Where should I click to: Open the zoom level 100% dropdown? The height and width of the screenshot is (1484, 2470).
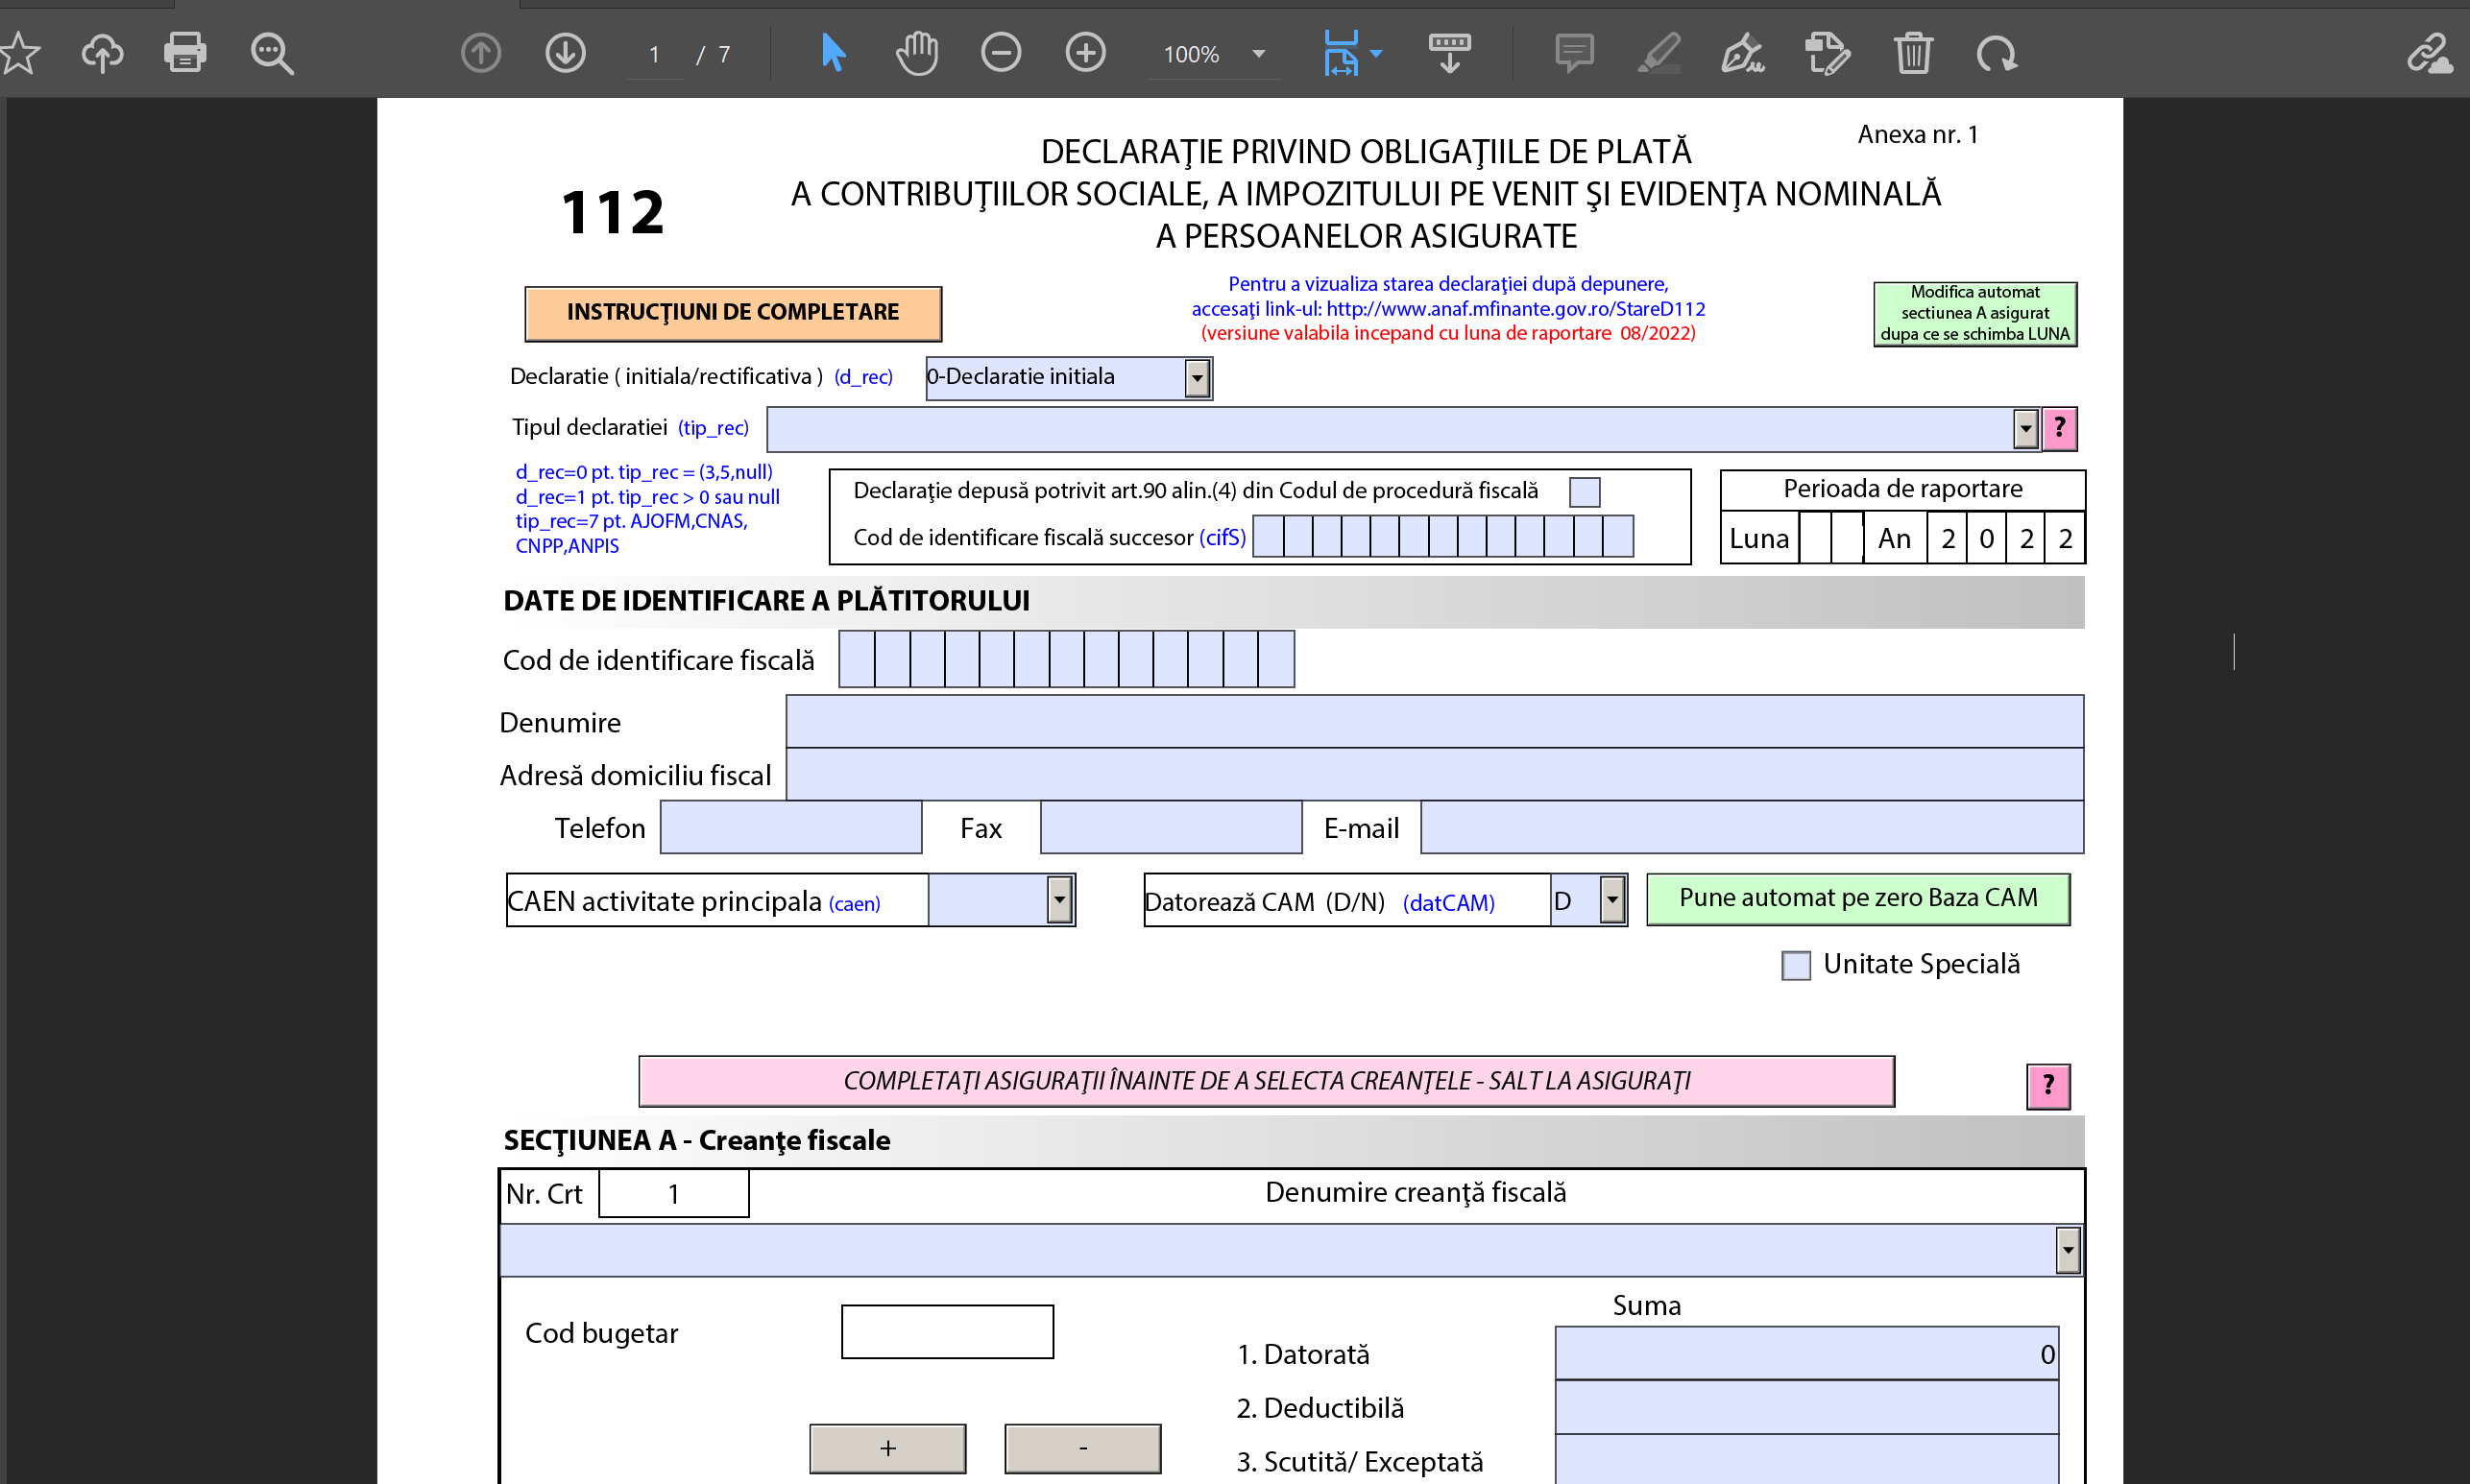1258,54
